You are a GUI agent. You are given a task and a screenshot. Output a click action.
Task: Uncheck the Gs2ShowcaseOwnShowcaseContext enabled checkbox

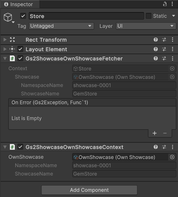coord(20,147)
